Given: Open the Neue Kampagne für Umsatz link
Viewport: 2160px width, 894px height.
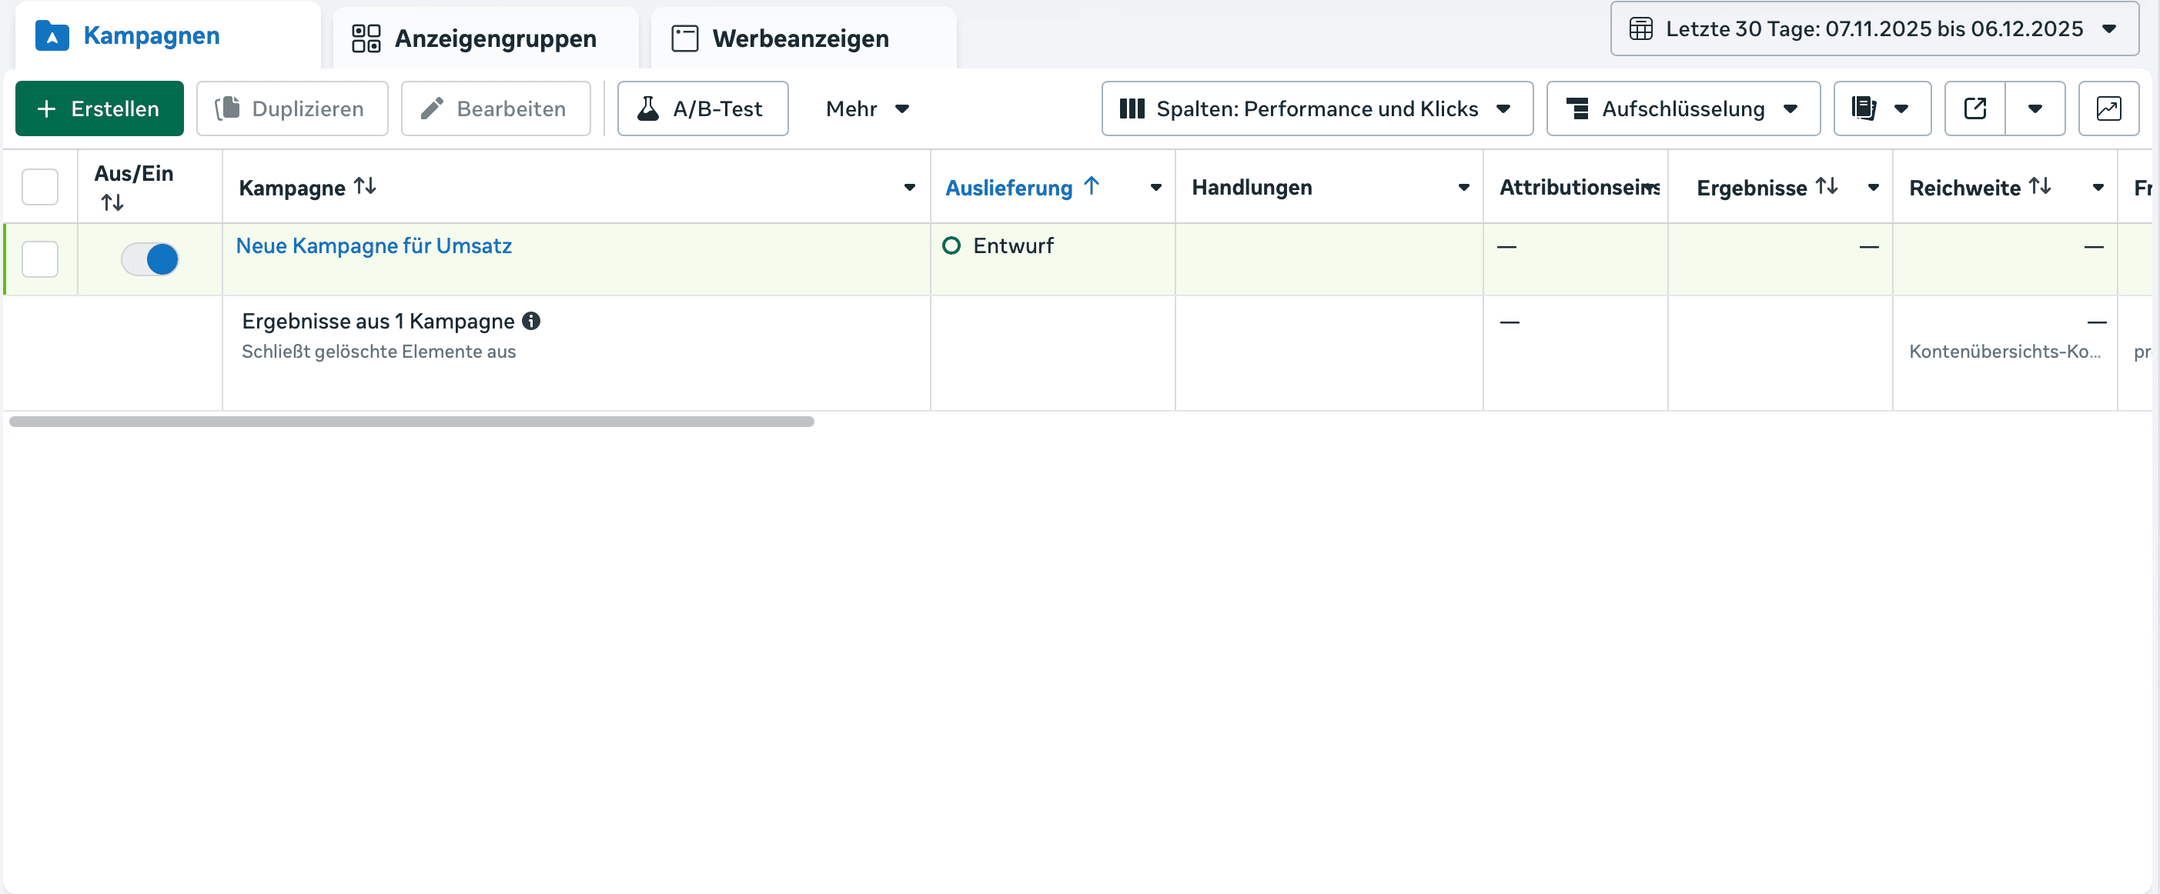Looking at the screenshot, I should (x=374, y=245).
